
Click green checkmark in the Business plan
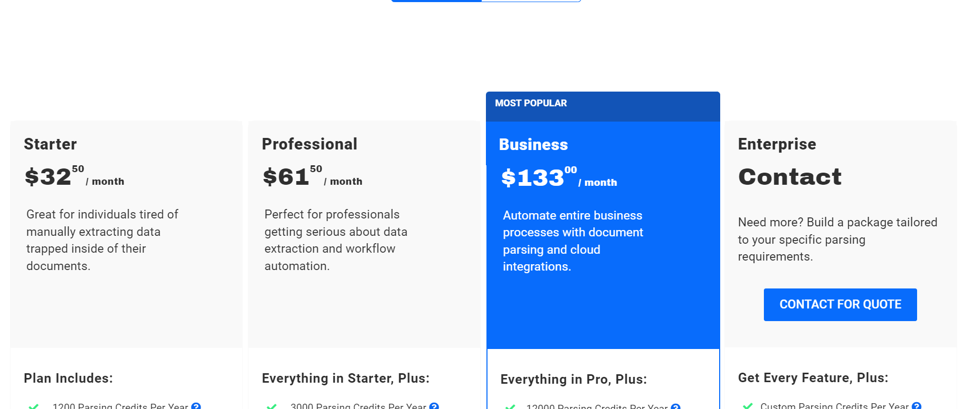510,407
